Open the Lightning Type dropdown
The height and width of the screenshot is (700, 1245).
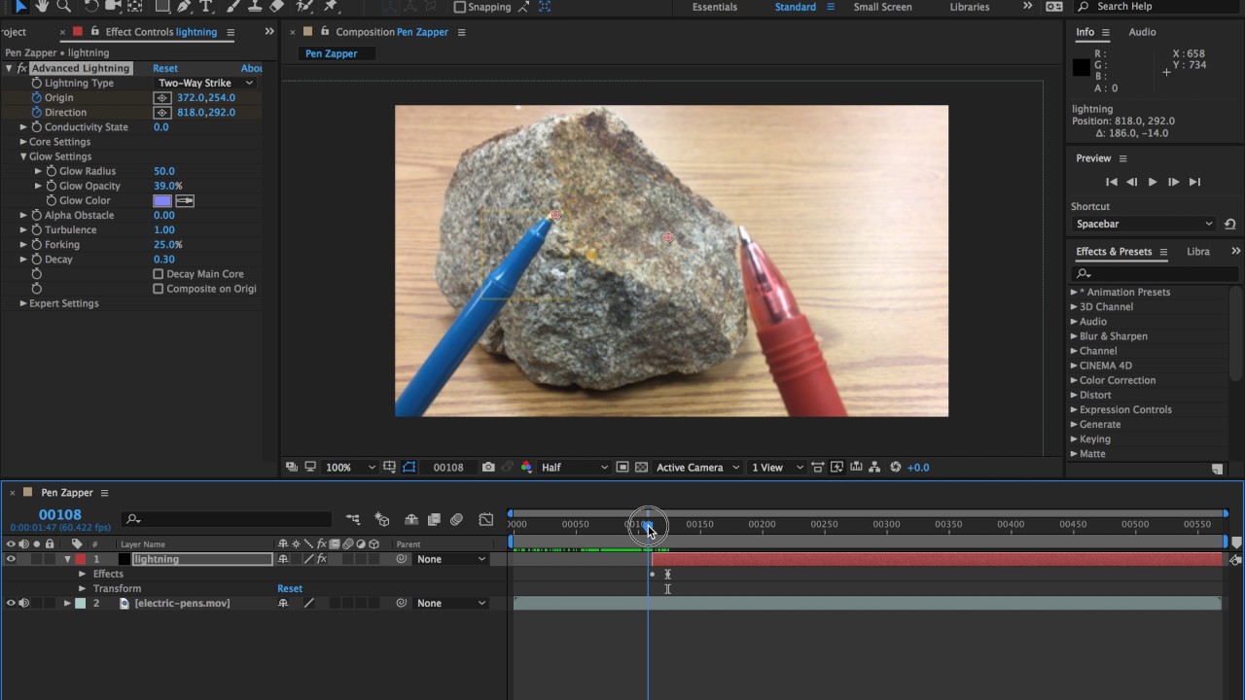pyautogui.click(x=205, y=84)
